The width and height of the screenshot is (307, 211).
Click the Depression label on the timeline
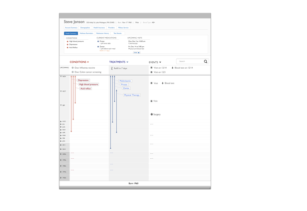pyautogui.click(x=83, y=80)
